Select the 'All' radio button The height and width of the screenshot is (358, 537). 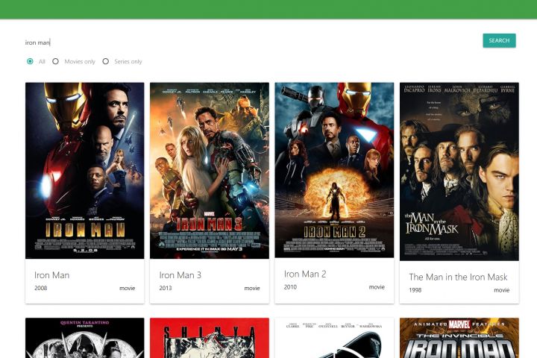[30, 61]
